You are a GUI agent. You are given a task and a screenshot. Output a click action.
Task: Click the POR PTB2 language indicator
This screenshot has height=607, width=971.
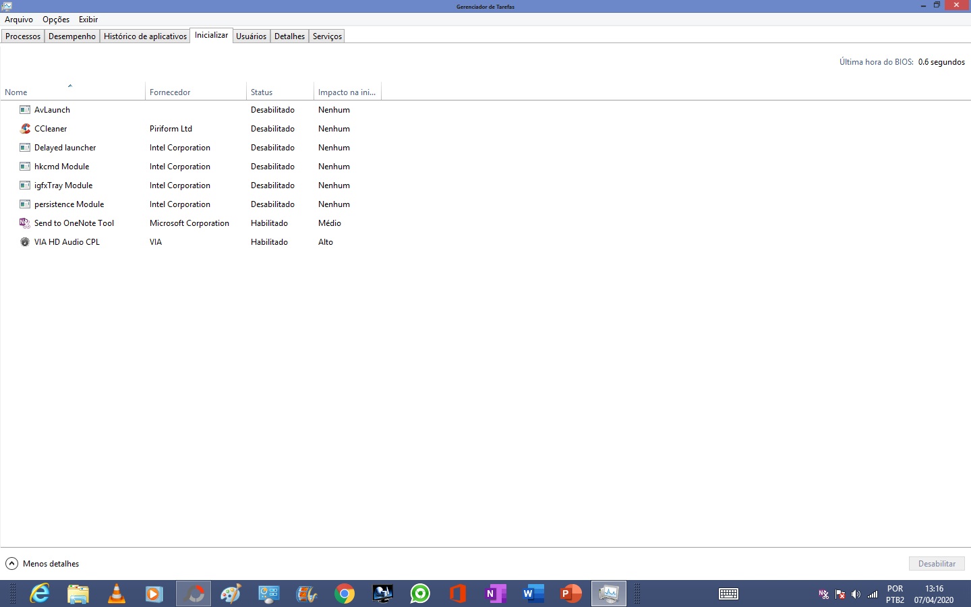pyautogui.click(x=895, y=594)
